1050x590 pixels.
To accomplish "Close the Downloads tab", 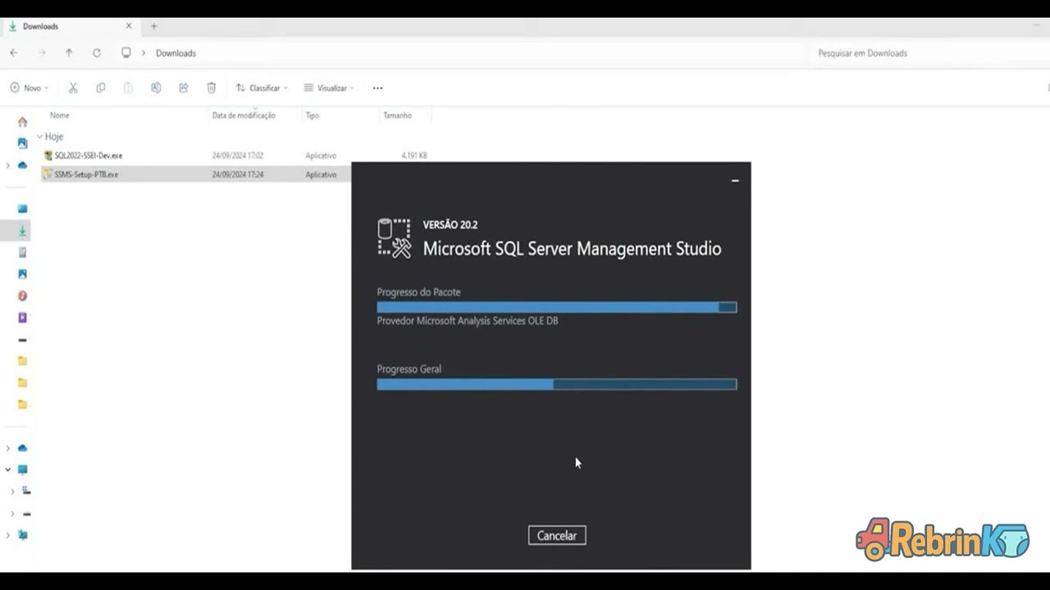I will pos(129,26).
